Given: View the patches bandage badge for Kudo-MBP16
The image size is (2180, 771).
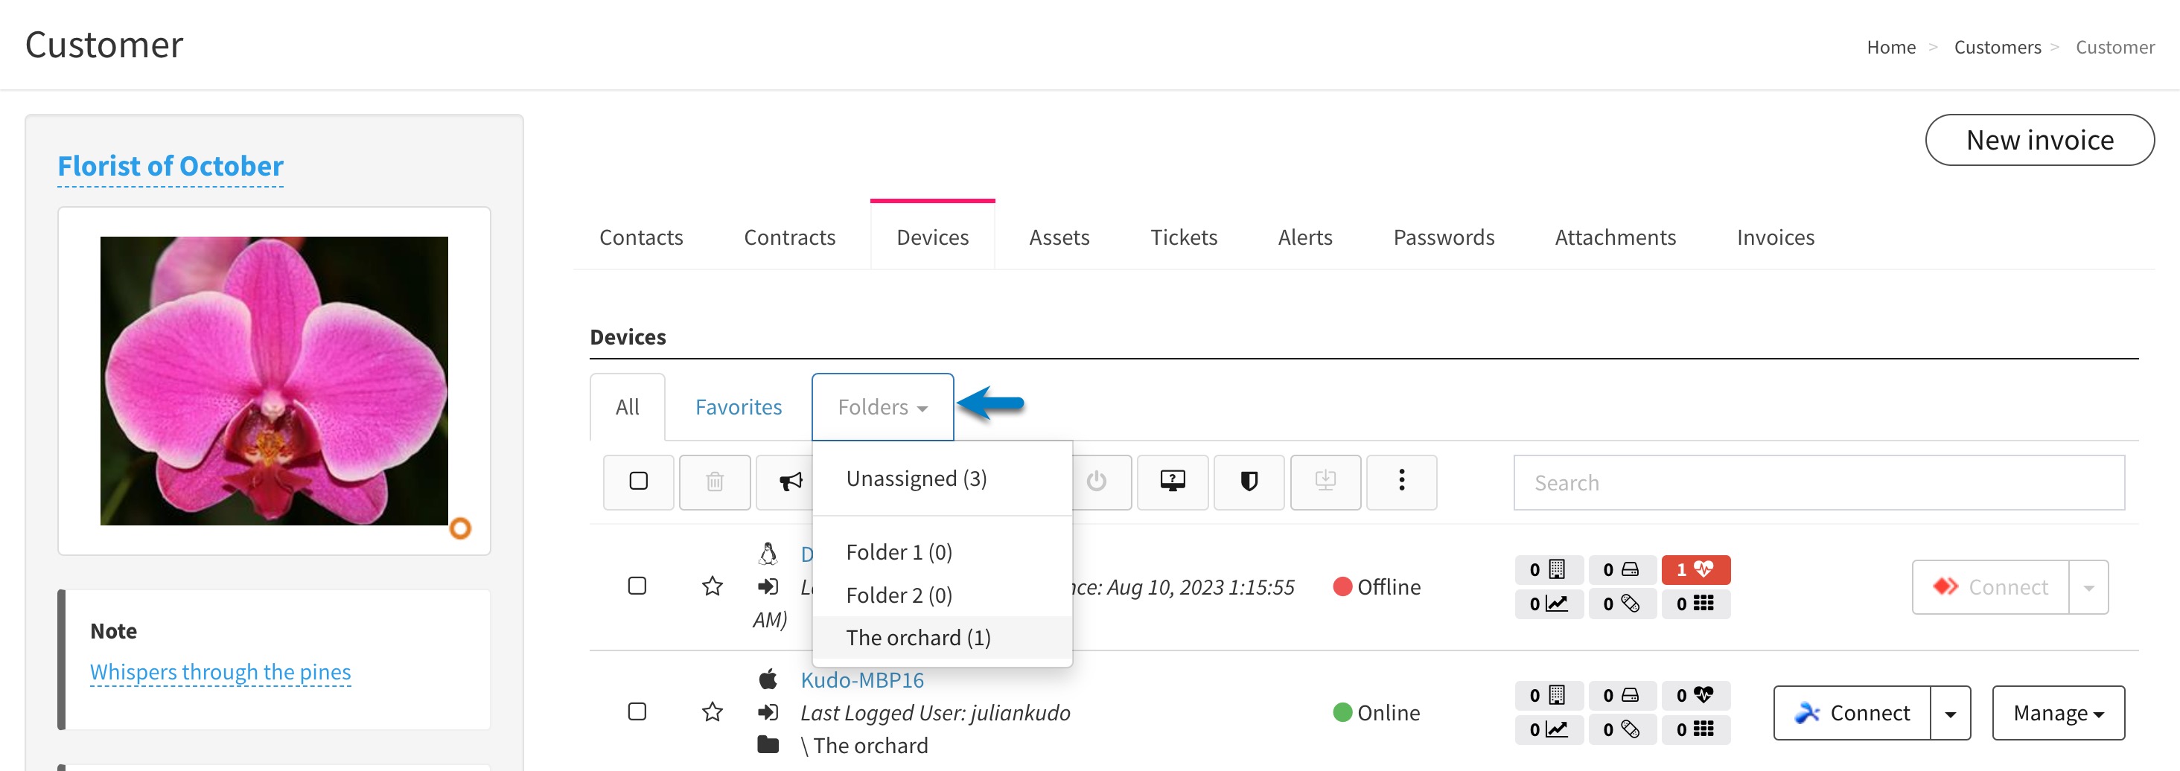Looking at the screenshot, I should [1622, 729].
